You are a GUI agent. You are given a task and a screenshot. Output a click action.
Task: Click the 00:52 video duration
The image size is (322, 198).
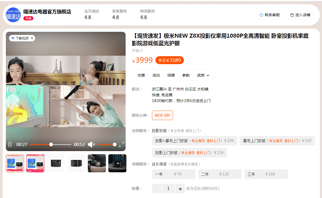point(79,144)
